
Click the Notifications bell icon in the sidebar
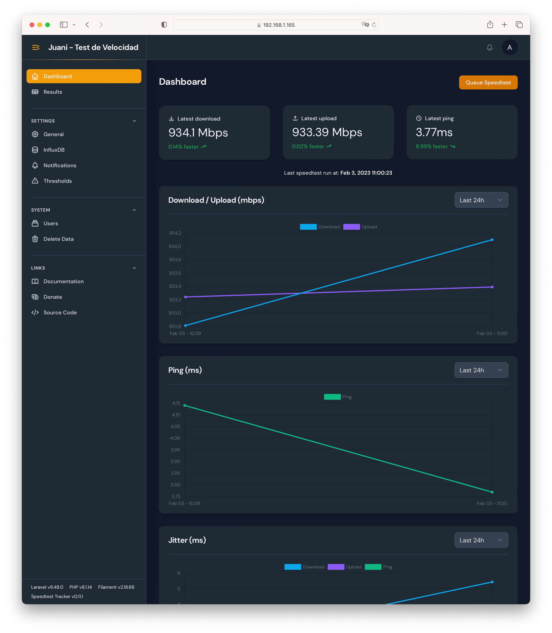pos(35,165)
